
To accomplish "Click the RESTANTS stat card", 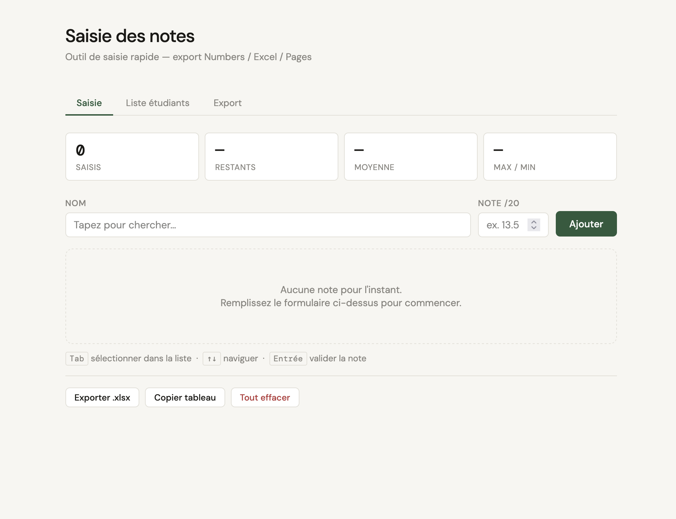I will [x=271, y=157].
